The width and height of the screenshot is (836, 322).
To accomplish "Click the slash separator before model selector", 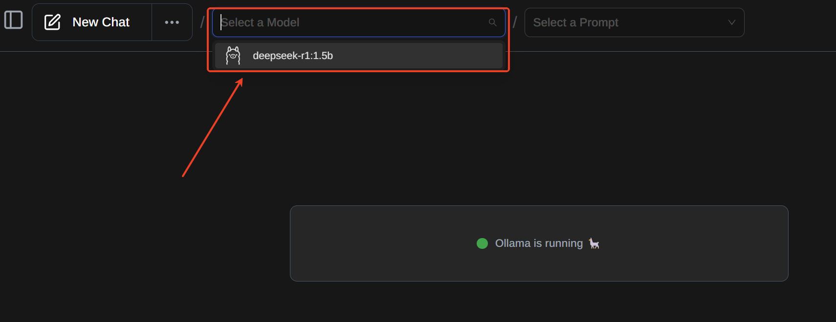I will tap(202, 22).
